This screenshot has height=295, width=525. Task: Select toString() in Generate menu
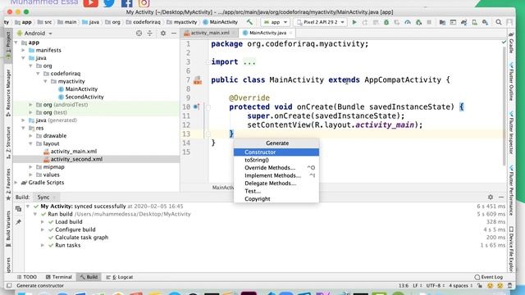(x=276, y=160)
